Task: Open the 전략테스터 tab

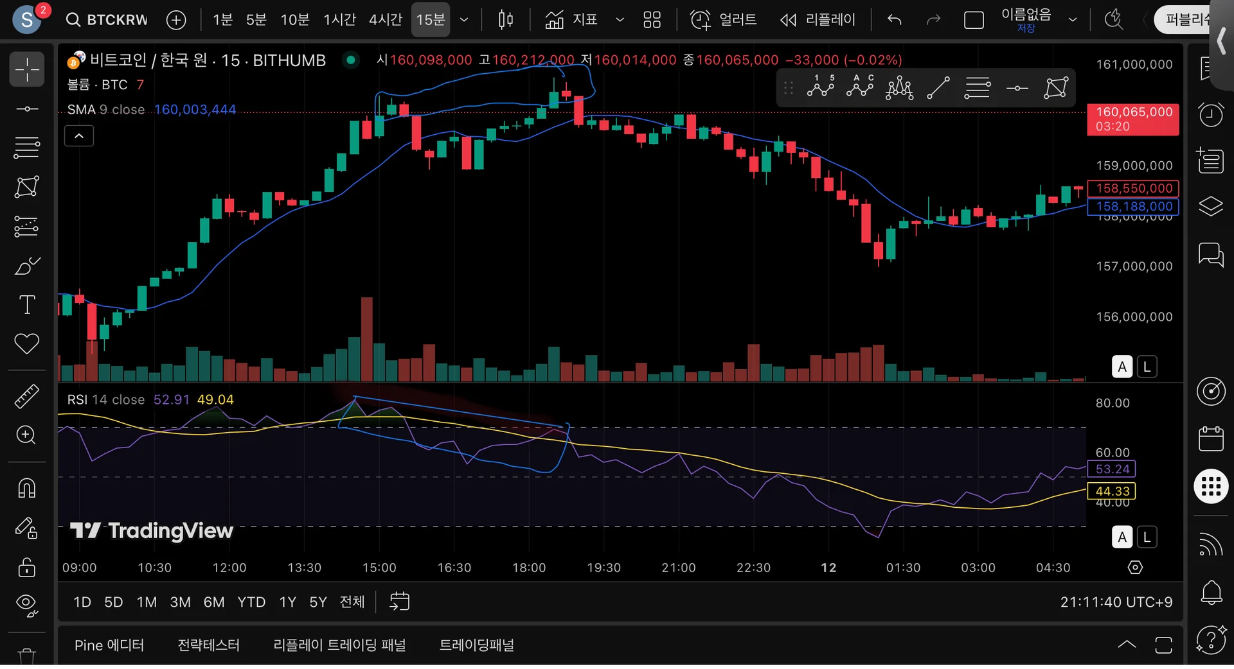Action: pyautogui.click(x=208, y=645)
